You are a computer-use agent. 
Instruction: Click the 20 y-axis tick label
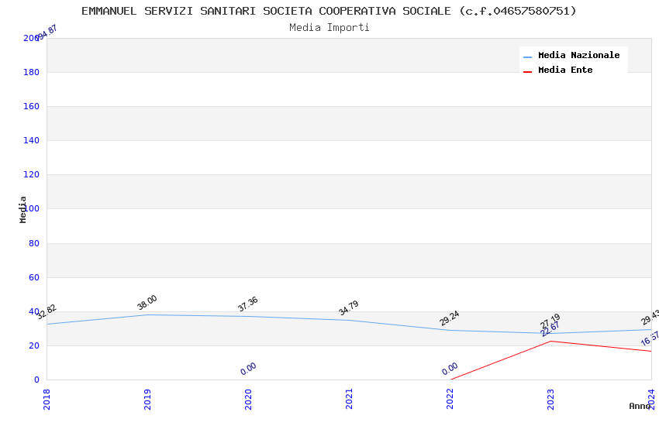point(34,346)
